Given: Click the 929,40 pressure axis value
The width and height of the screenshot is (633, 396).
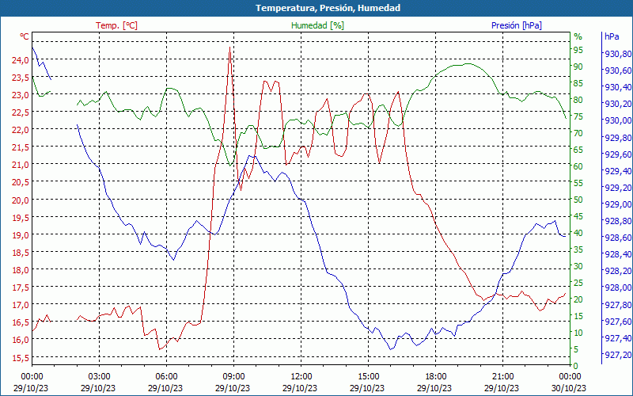Looking at the screenshot, I should [x=618, y=171].
